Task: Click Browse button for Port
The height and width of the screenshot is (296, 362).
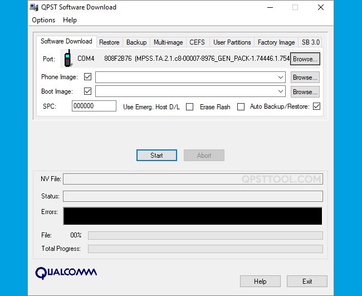Action: click(305, 59)
